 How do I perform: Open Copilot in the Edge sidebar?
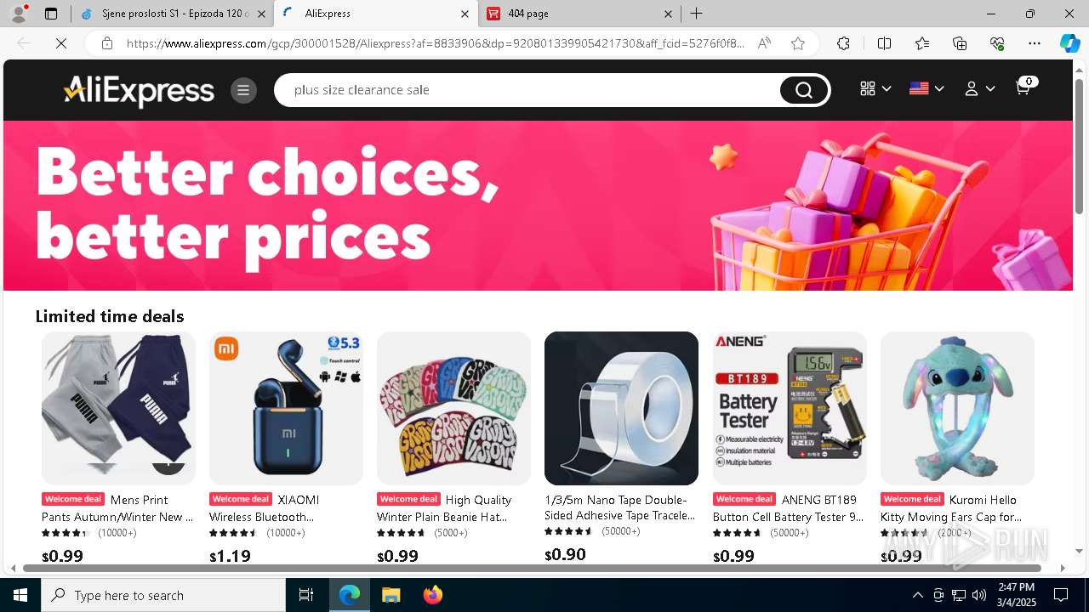pos(1069,43)
